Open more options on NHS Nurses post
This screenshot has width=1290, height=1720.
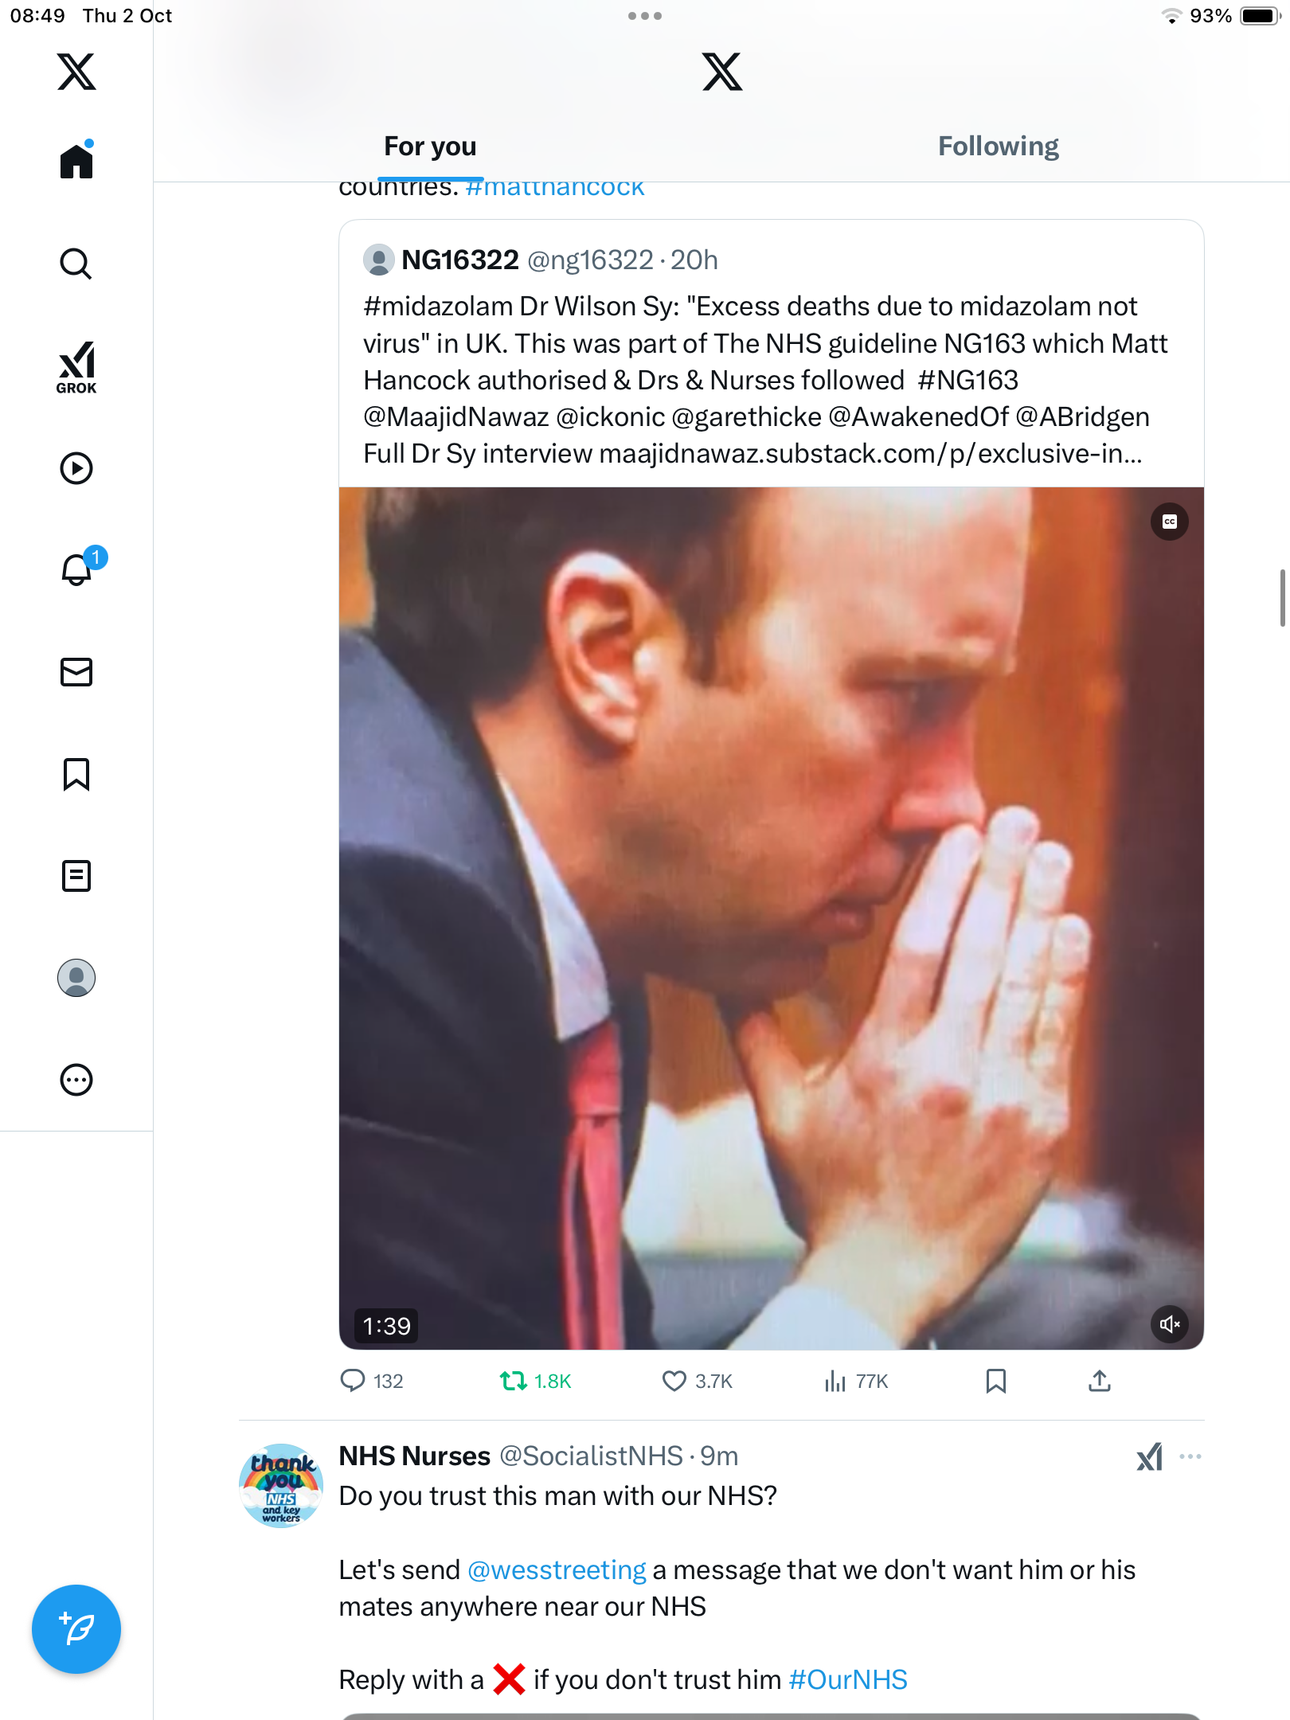click(x=1190, y=1456)
